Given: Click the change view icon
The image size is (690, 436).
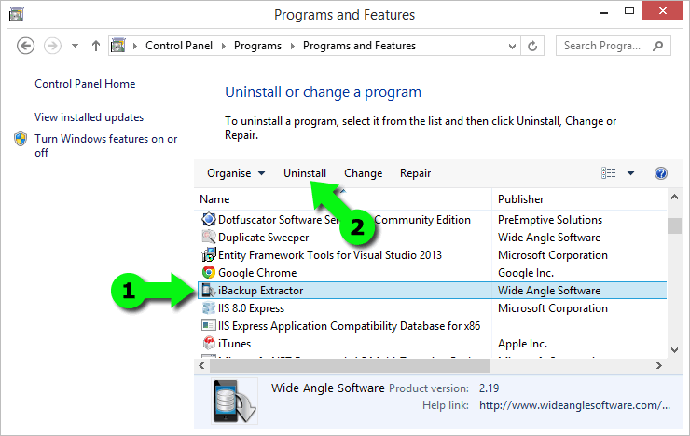Looking at the screenshot, I should coord(609,173).
